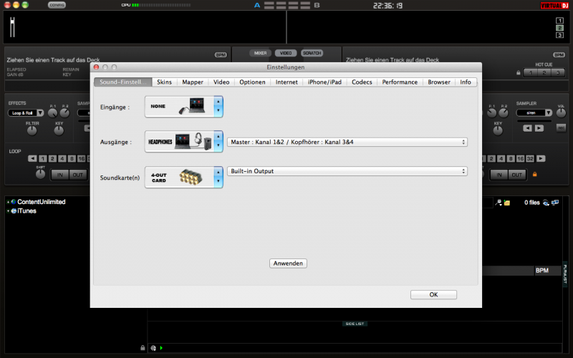Switch to the Skins tab
Screen dimensions: 573x358
[165, 82]
